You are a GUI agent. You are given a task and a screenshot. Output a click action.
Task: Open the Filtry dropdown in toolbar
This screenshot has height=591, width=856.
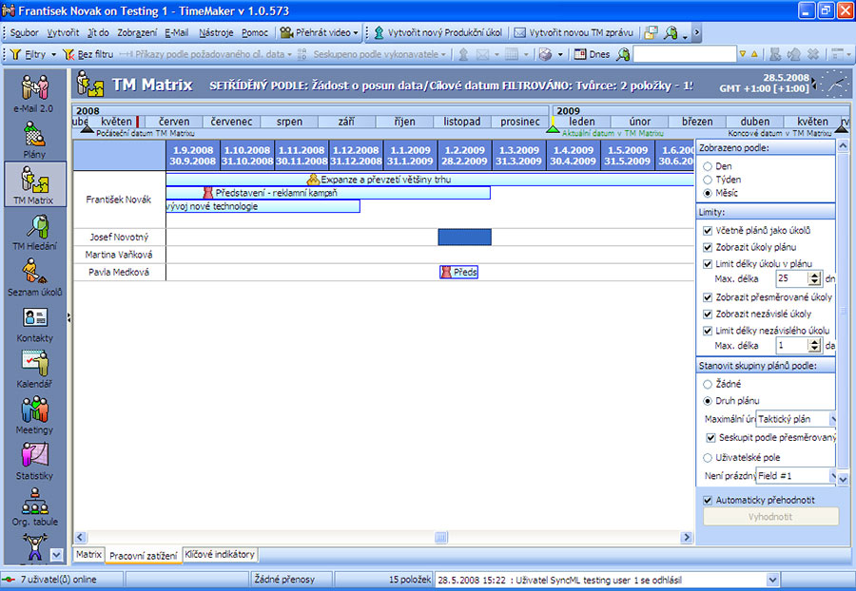[x=33, y=54]
